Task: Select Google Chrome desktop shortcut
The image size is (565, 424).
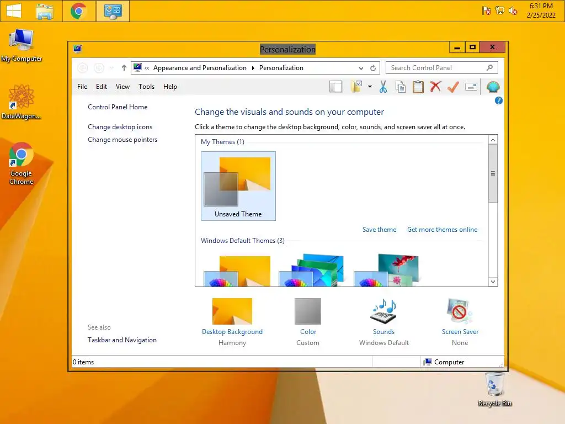Action: pyautogui.click(x=22, y=163)
